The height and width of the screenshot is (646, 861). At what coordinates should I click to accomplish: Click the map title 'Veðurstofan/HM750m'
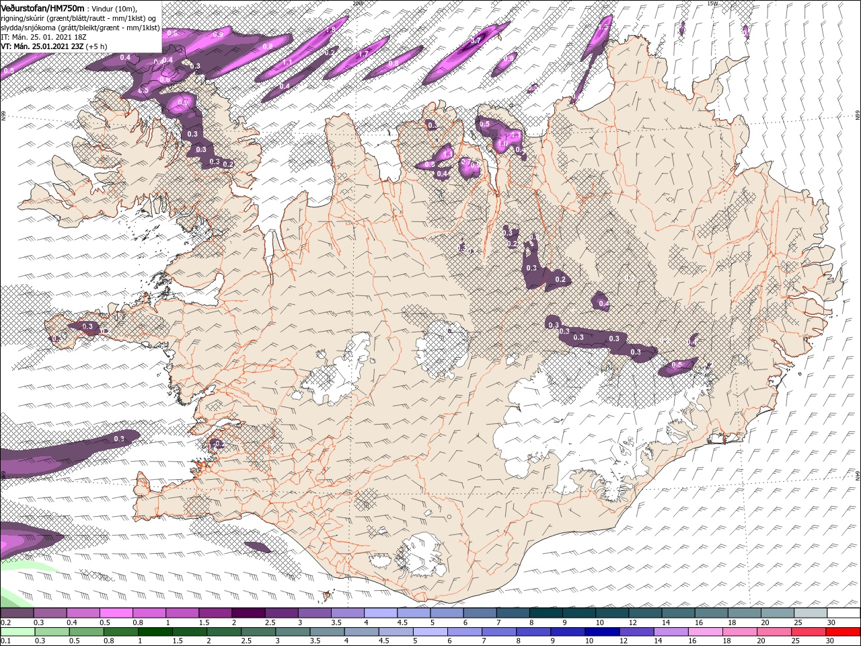tap(42, 7)
